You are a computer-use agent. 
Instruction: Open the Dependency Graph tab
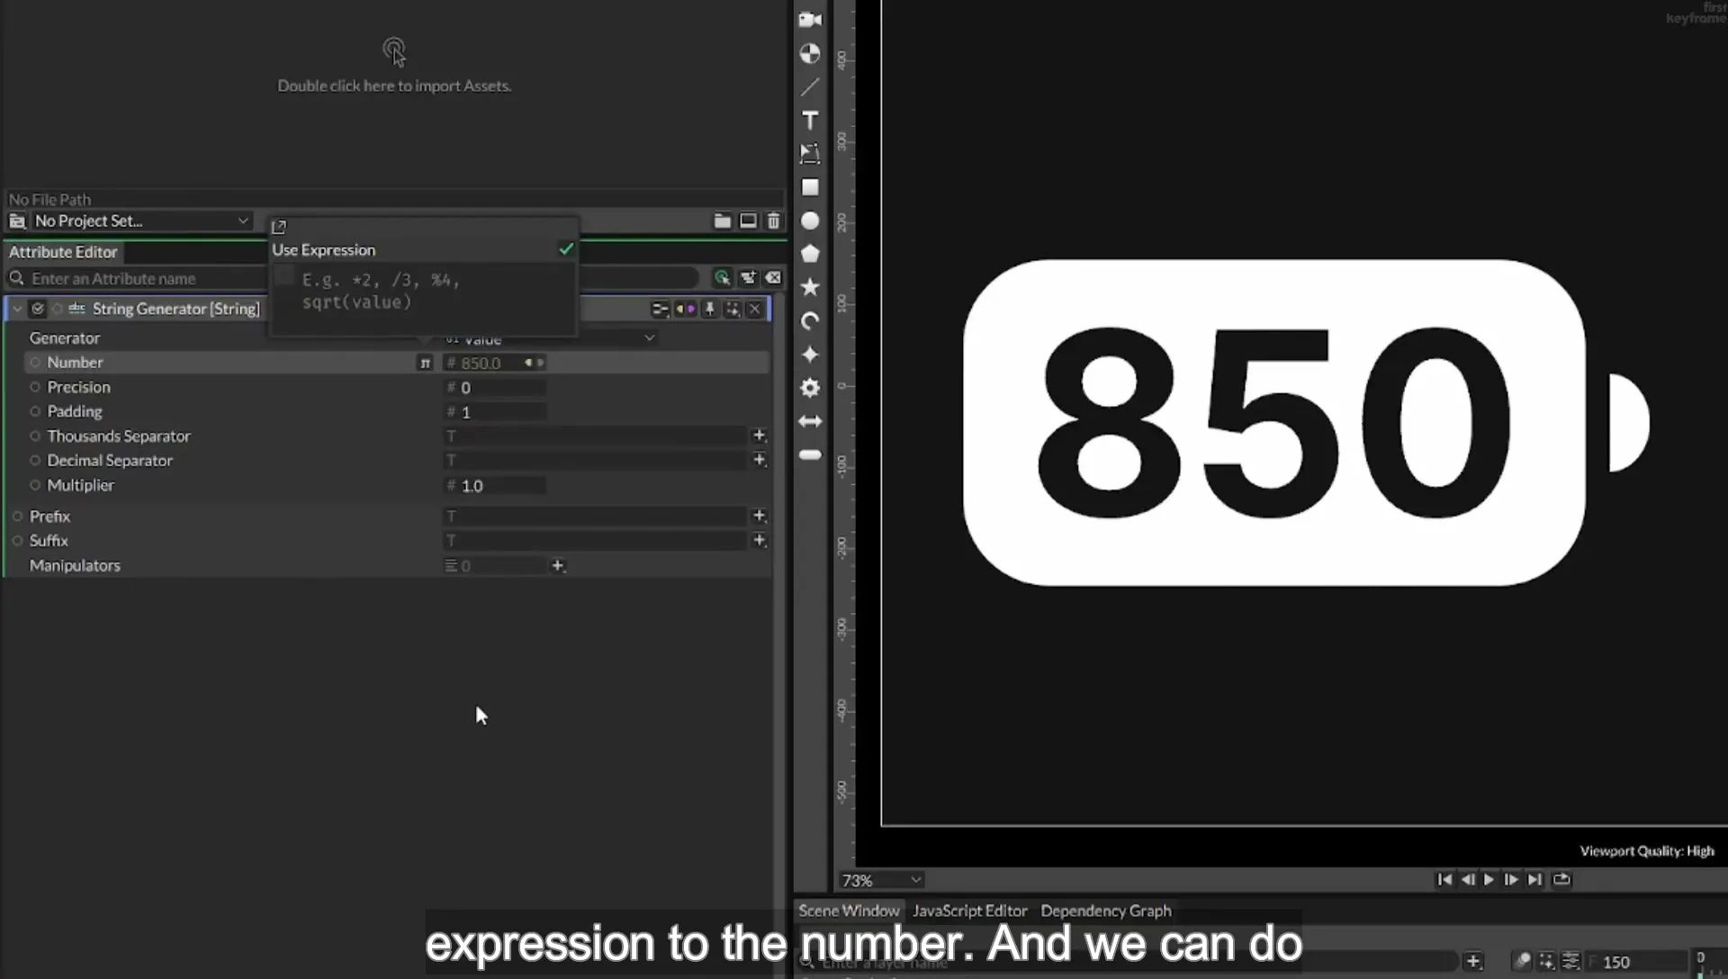coord(1106,911)
